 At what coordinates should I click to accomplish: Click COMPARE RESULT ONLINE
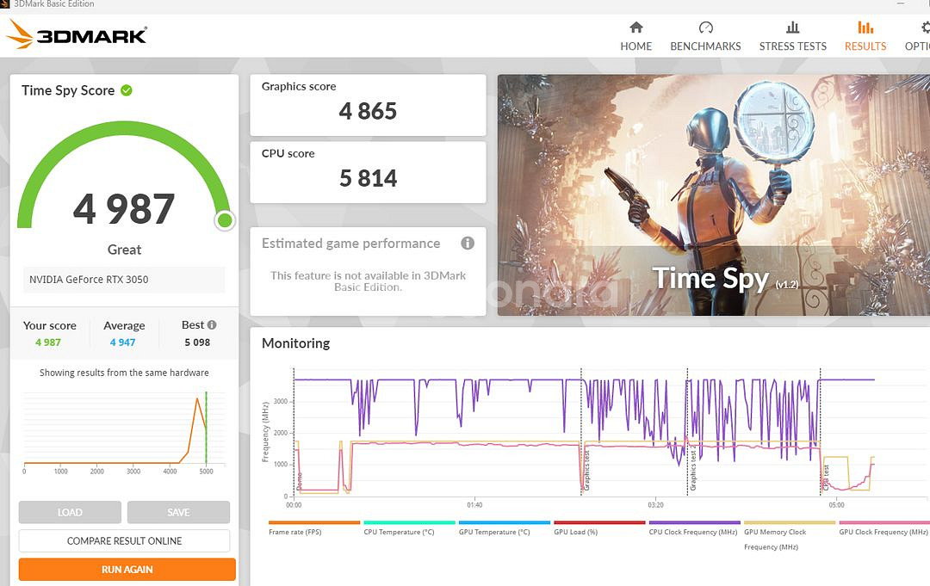click(125, 541)
